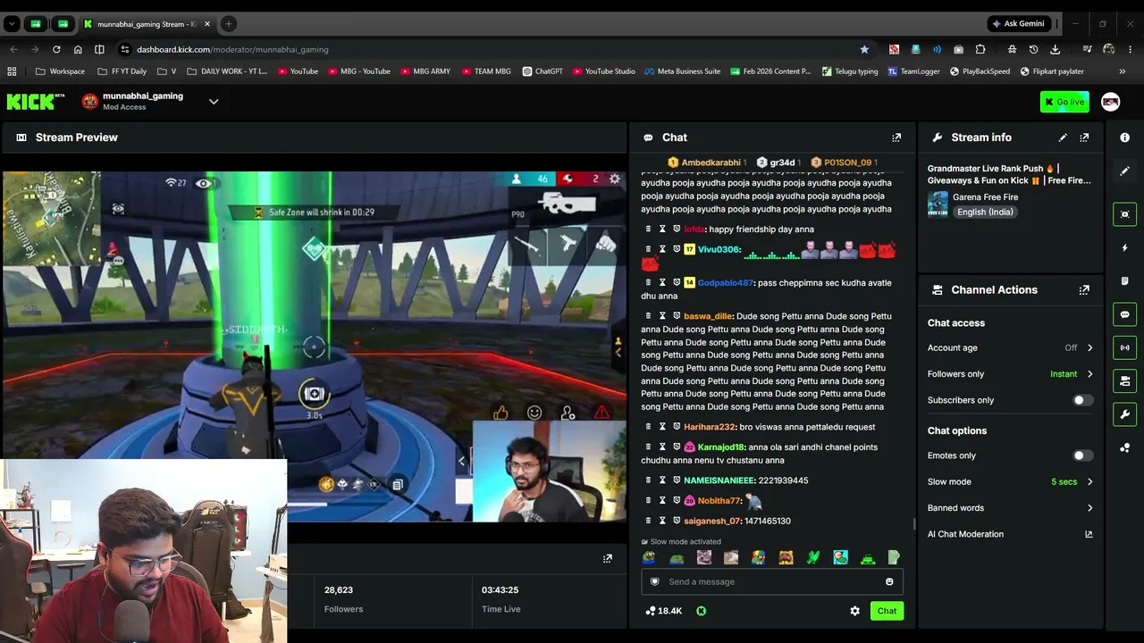Toggle the chat bubble icon in right sidebar
1144x643 pixels.
tap(1125, 314)
